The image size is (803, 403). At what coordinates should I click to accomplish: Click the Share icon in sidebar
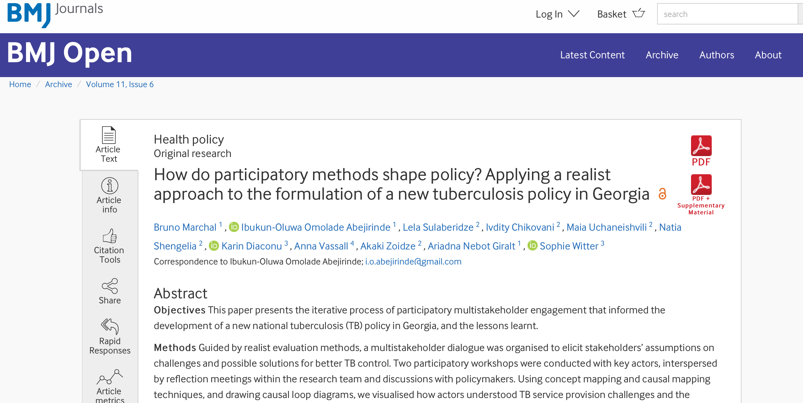pyautogui.click(x=109, y=286)
